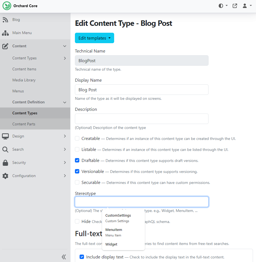256x262 pixels.
Task: Toggle the Hide checkbox
Action: [77, 221]
